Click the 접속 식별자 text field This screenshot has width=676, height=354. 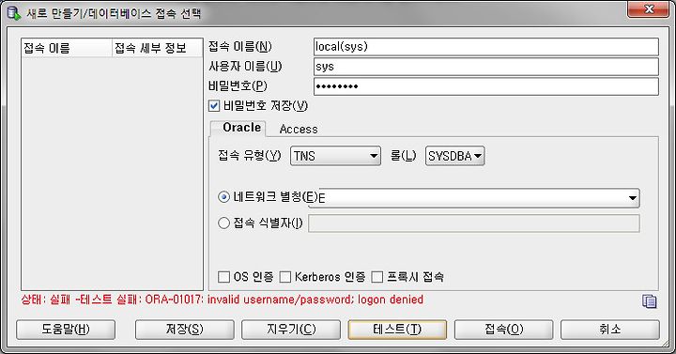[474, 223]
